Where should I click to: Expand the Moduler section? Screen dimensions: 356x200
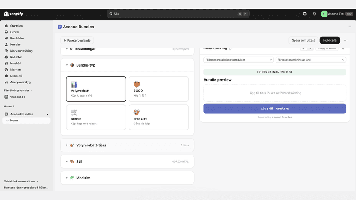pos(127,178)
